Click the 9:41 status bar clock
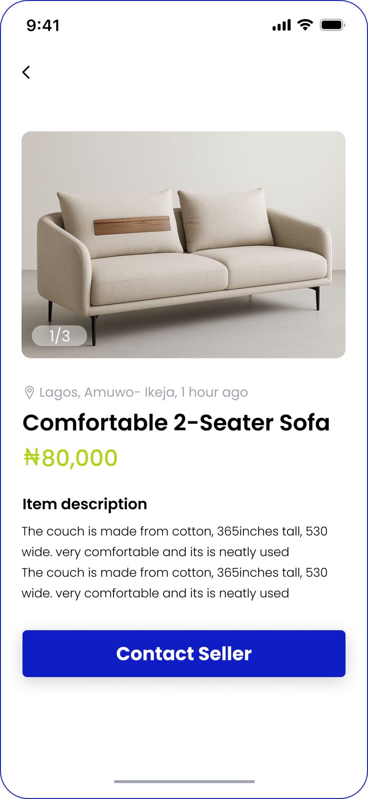 (x=43, y=25)
